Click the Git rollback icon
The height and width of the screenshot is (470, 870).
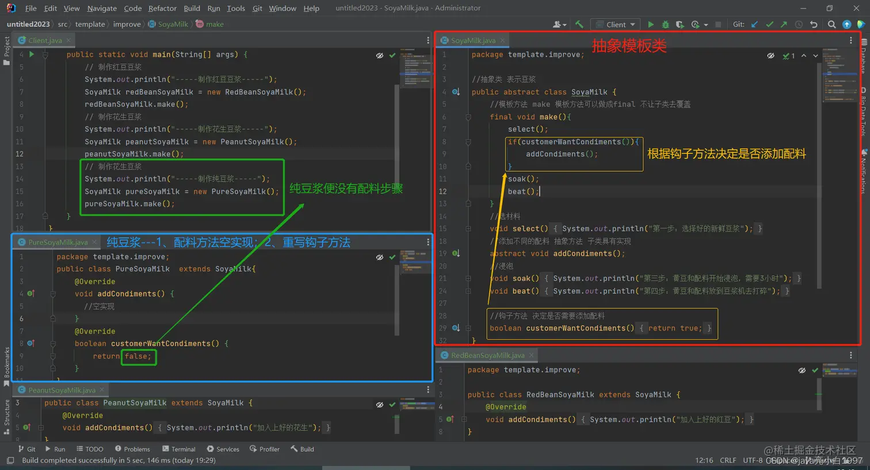(x=814, y=25)
